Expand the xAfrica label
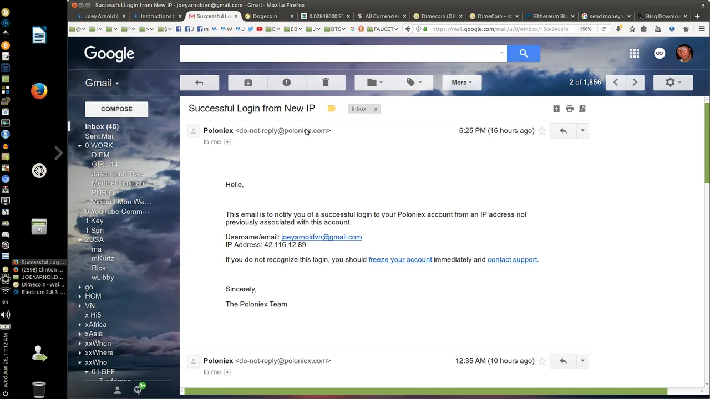The height and width of the screenshot is (399, 710). pyautogui.click(x=79, y=325)
